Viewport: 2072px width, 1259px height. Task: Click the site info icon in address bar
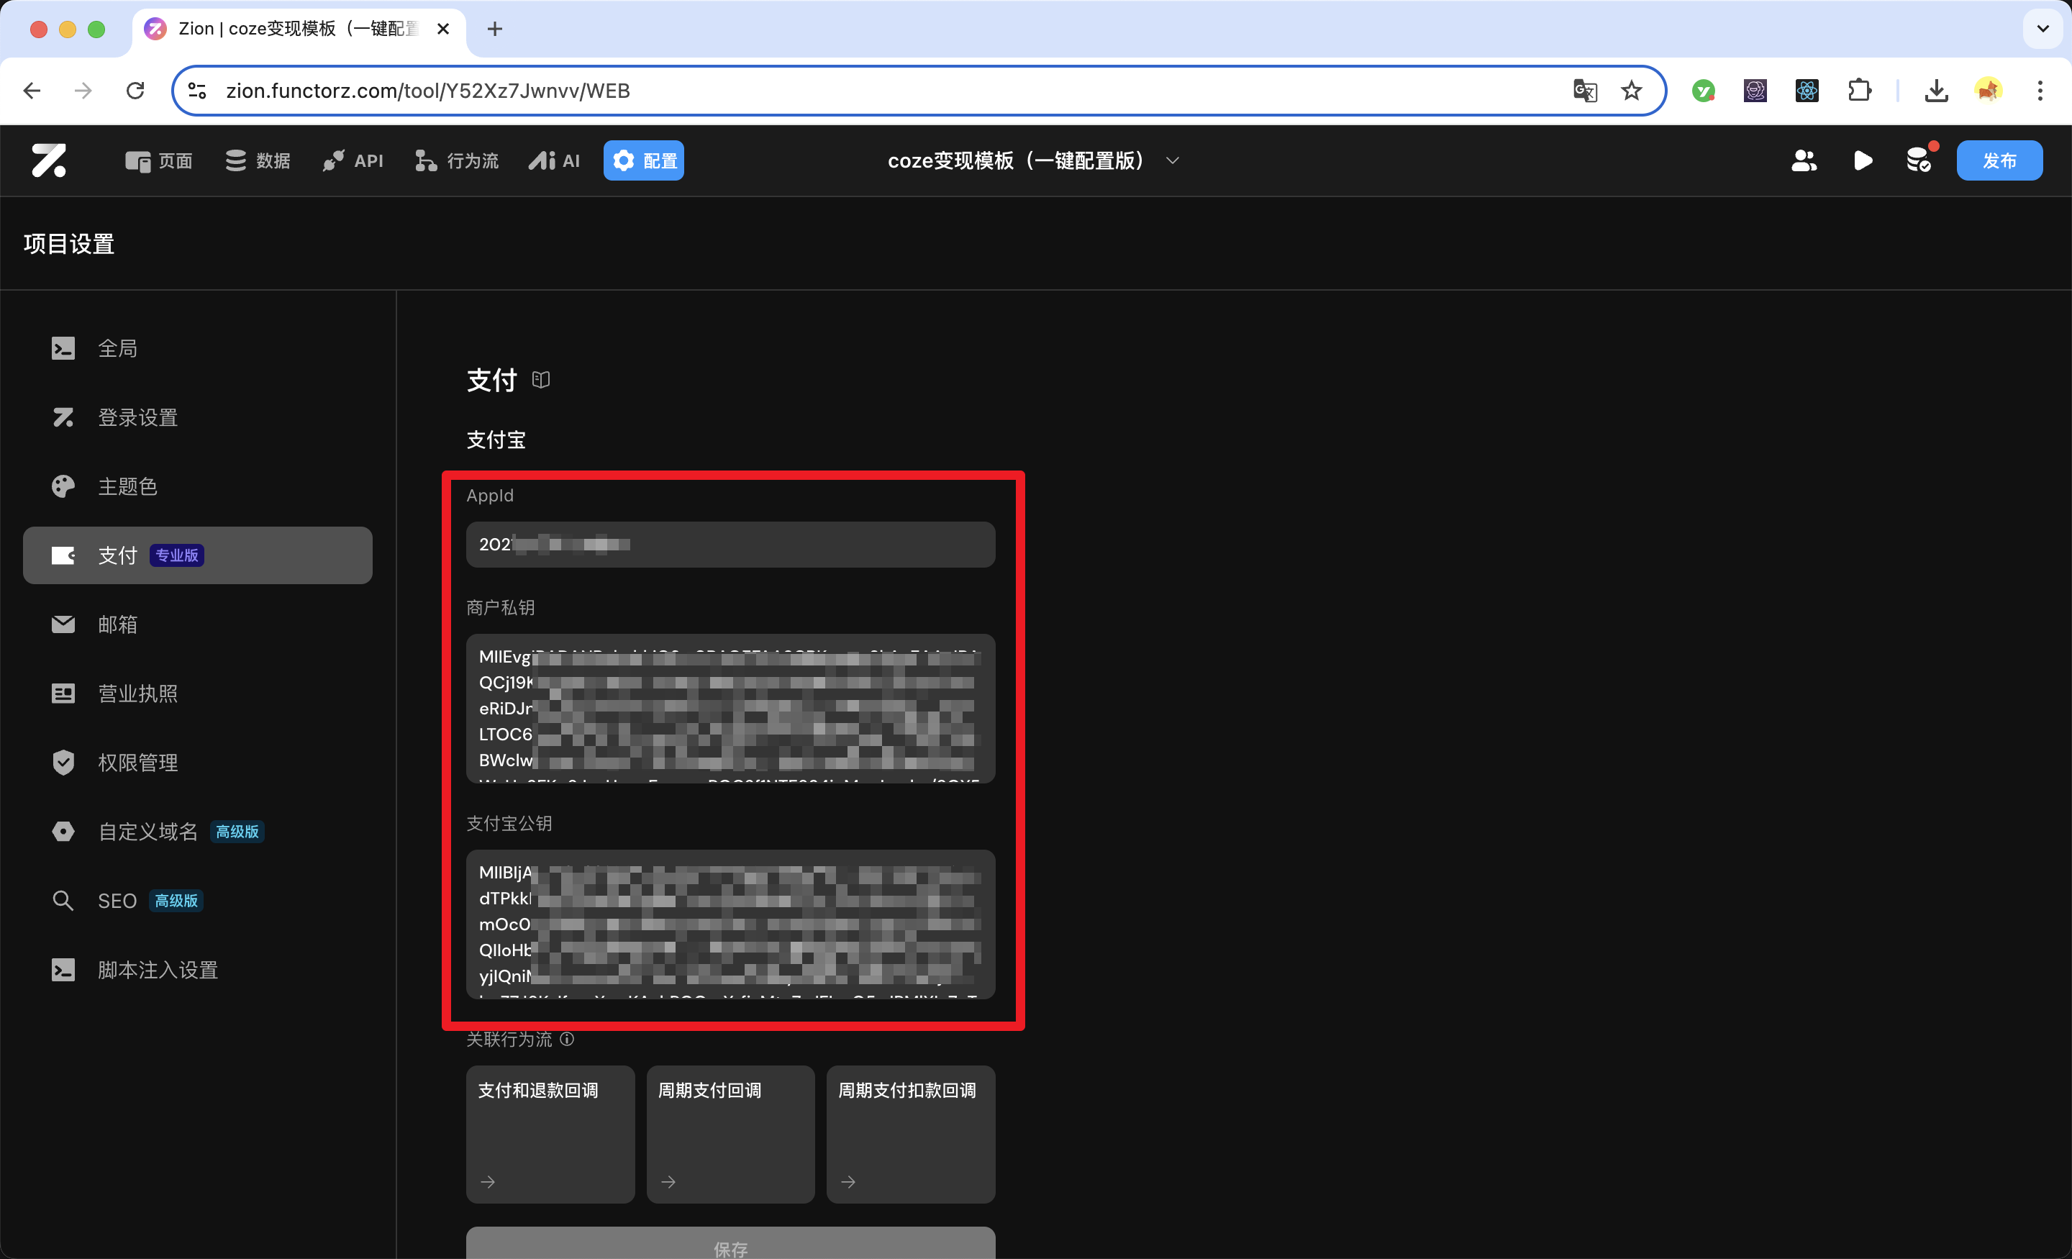pyautogui.click(x=198, y=91)
